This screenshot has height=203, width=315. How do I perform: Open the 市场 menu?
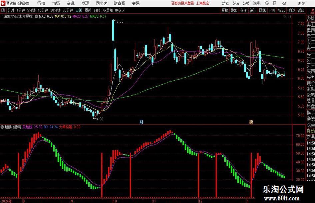[56, 3]
